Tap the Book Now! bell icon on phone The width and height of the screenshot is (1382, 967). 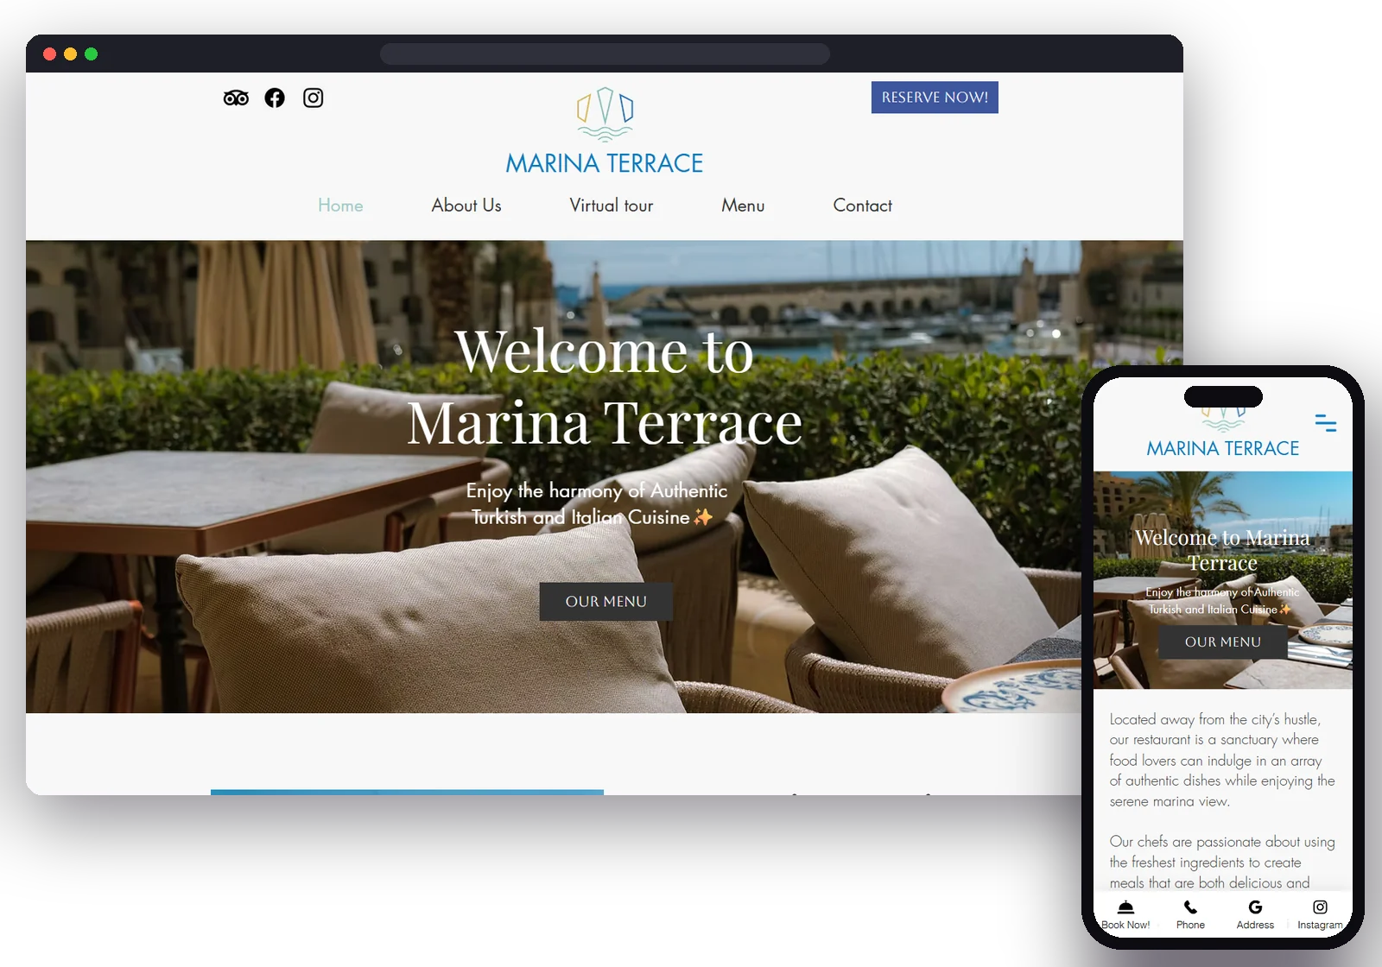click(1125, 907)
